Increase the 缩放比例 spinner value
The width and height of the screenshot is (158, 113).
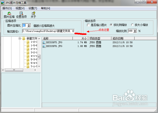pyautogui.click(x=135, y=30)
